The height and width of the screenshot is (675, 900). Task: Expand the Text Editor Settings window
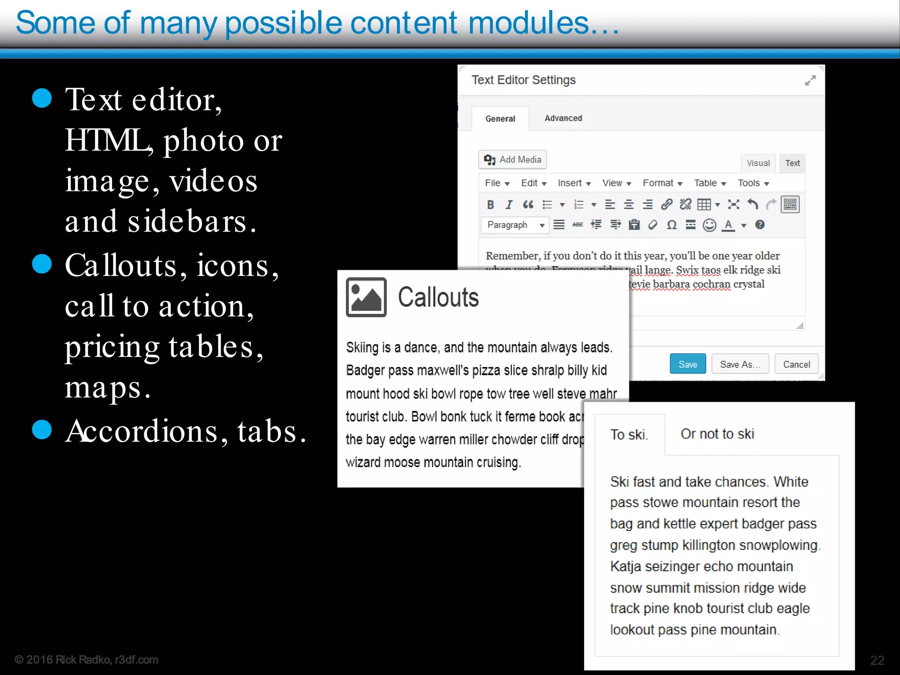pyautogui.click(x=810, y=80)
